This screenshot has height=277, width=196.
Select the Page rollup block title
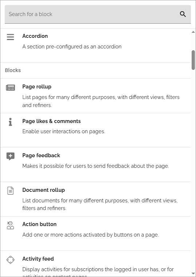pos(37,87)
